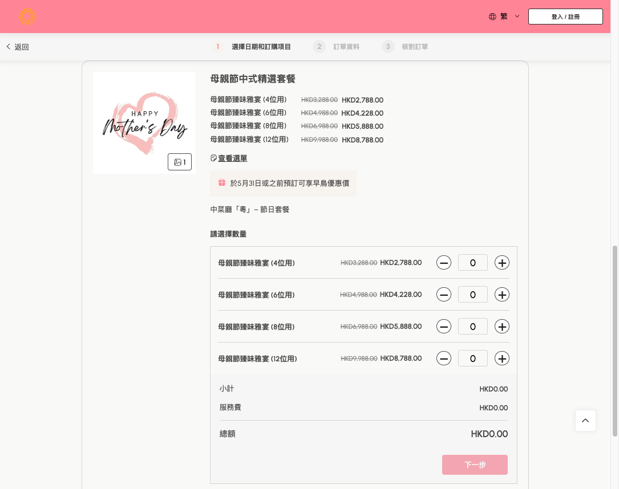
Task: Expand the 繁 language dropdown chevron
Action: pos(517,17)
